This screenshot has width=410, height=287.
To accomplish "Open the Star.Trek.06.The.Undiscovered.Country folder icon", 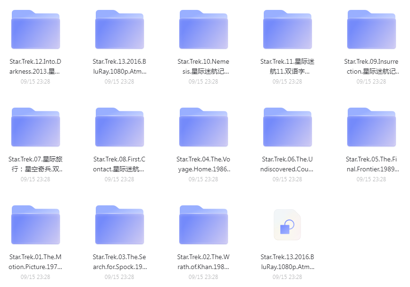I will click(287, 127).
